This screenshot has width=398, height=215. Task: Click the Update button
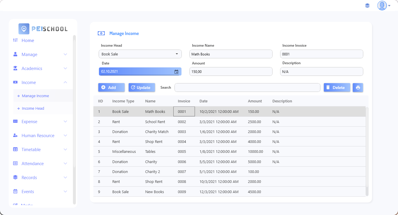click(x=142, y=88)
